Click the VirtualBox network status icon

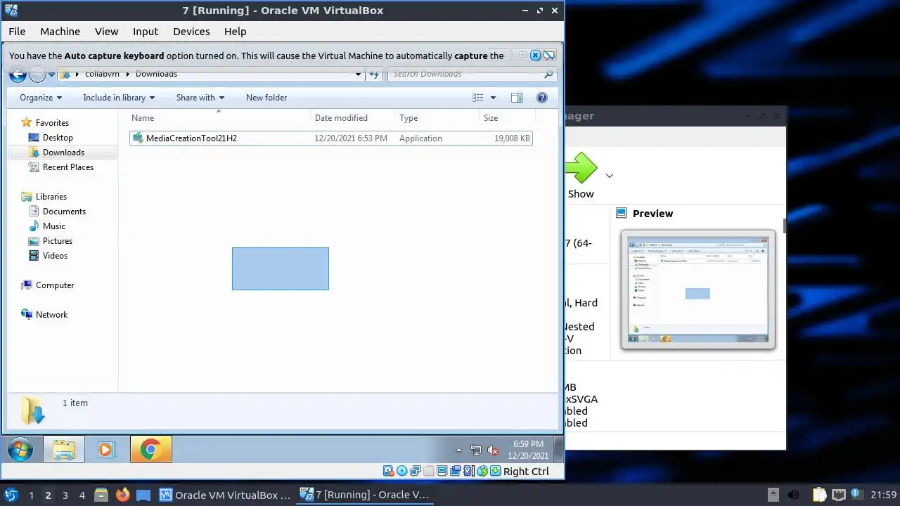pos(415,472)
